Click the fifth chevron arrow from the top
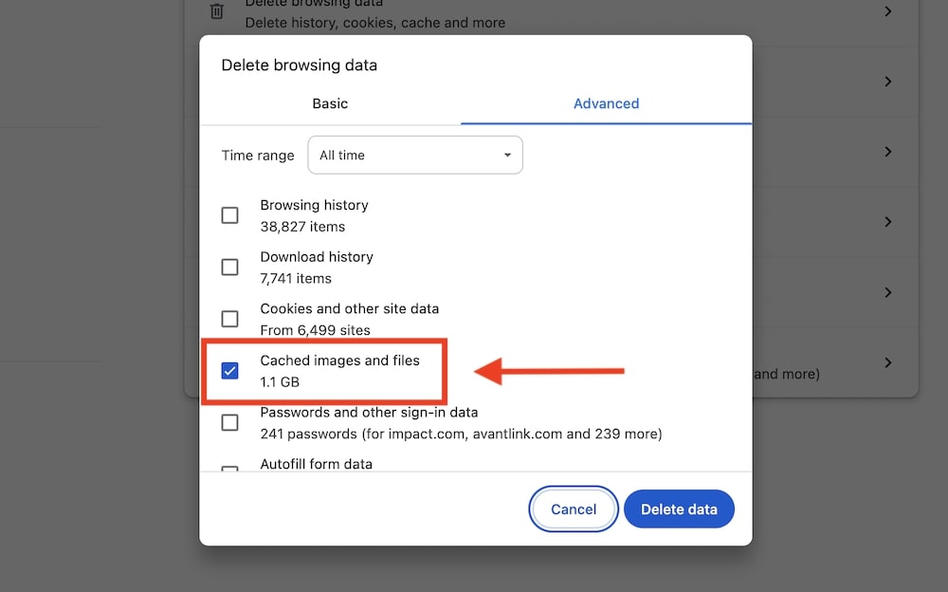The width and height of the screenshot is (948, 592). [x=888, y=292]
